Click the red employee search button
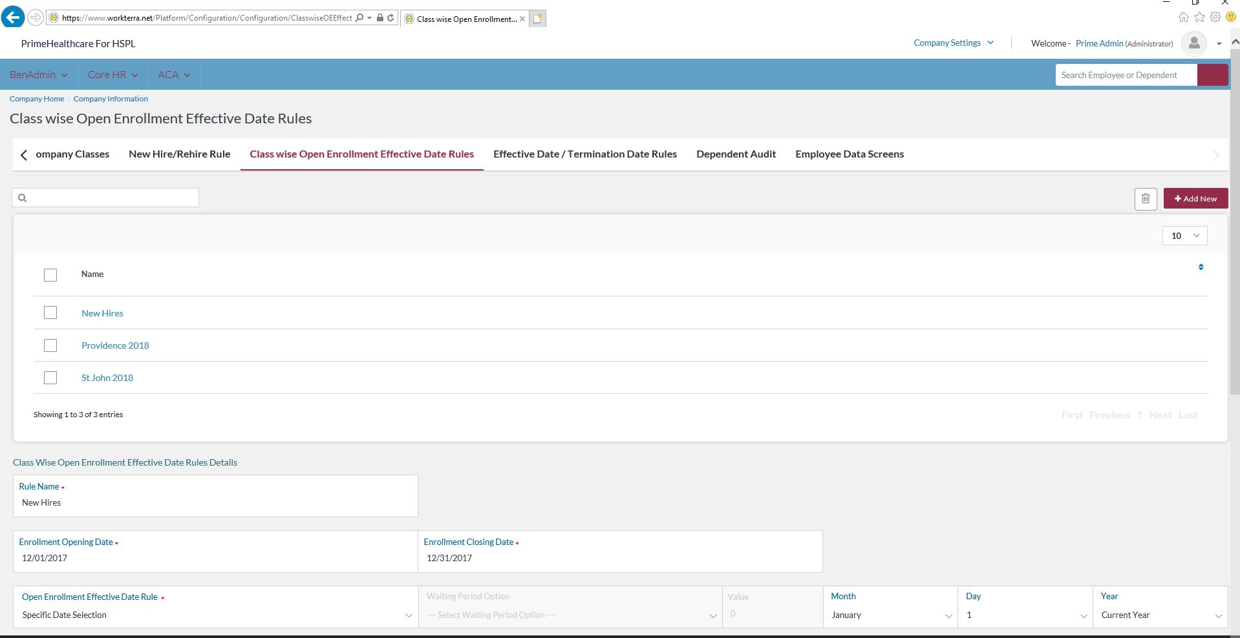The image size is (1240, 638). click(1212, 75)
